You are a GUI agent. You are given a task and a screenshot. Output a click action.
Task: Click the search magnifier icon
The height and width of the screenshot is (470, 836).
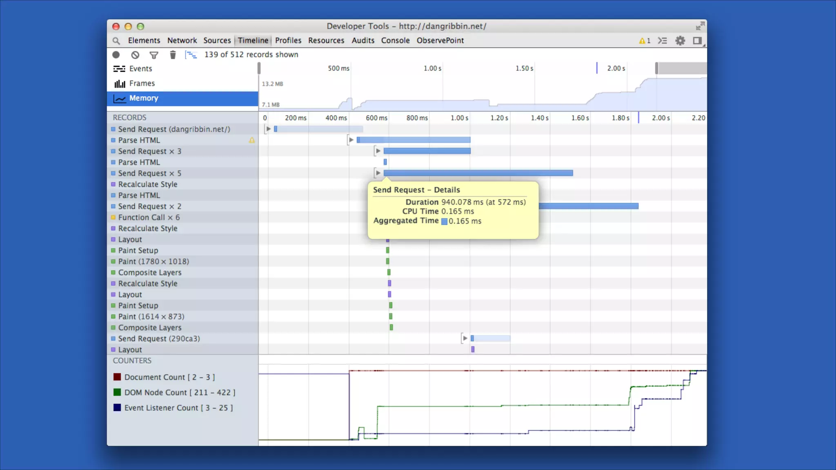(x=116, y=41)
